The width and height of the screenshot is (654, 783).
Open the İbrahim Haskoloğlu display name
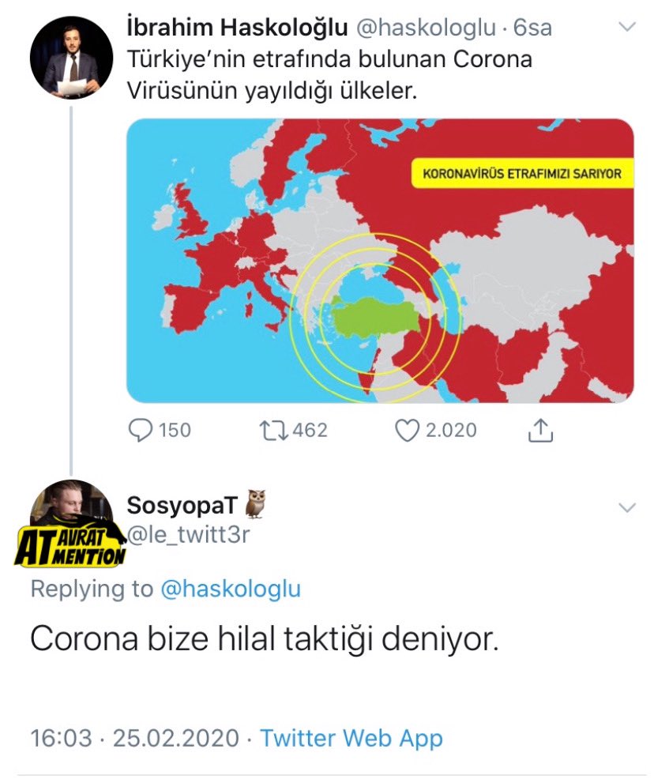click(x=237, y=28)
